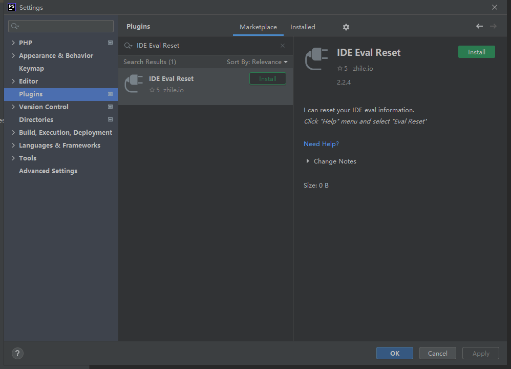Viewport: 511px width, 369px height.
Task: Expand Appearance & Behavior tree node
Action: [x=13, y=55]
